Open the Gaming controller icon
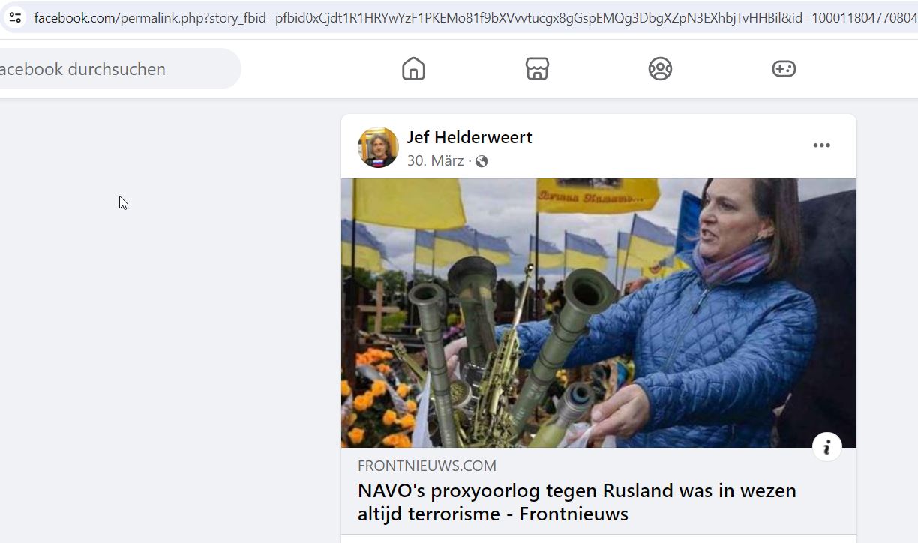The width and height of the screenshot is (918, 543). coord(784,69)
